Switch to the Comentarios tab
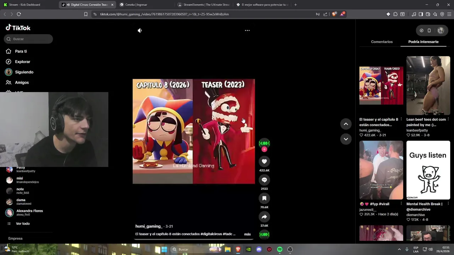 tap(382, 42)
